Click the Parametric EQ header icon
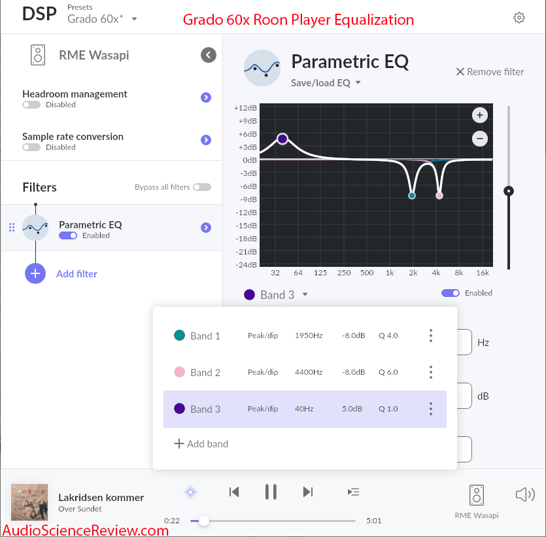Viewport: 546px width, 537px height. point(262,68)
